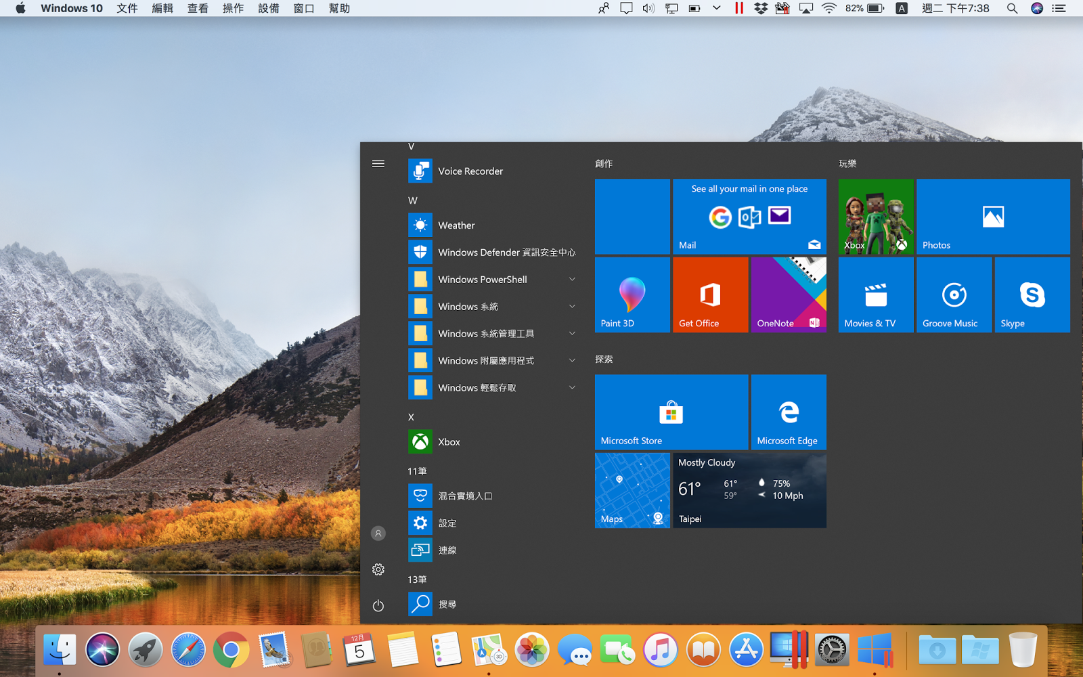Image resolution: width=1083 pixels, height=677 pixels.
Task: Open Movies & TV tile
Action: 876,294
